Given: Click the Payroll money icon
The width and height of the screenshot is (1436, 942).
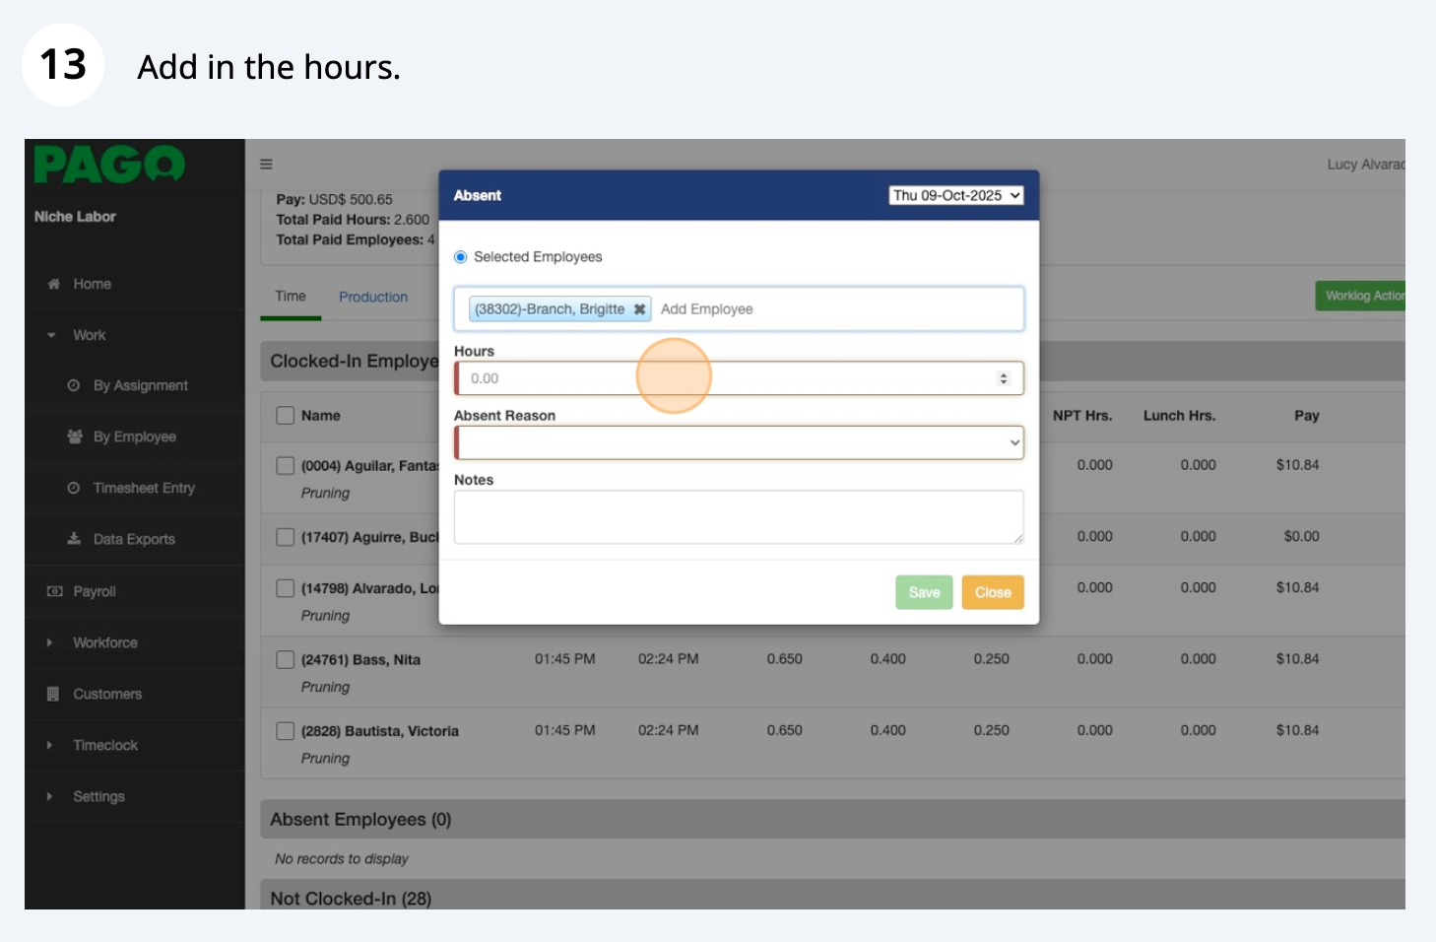Looking at the screenshot, I should [54, 591].
